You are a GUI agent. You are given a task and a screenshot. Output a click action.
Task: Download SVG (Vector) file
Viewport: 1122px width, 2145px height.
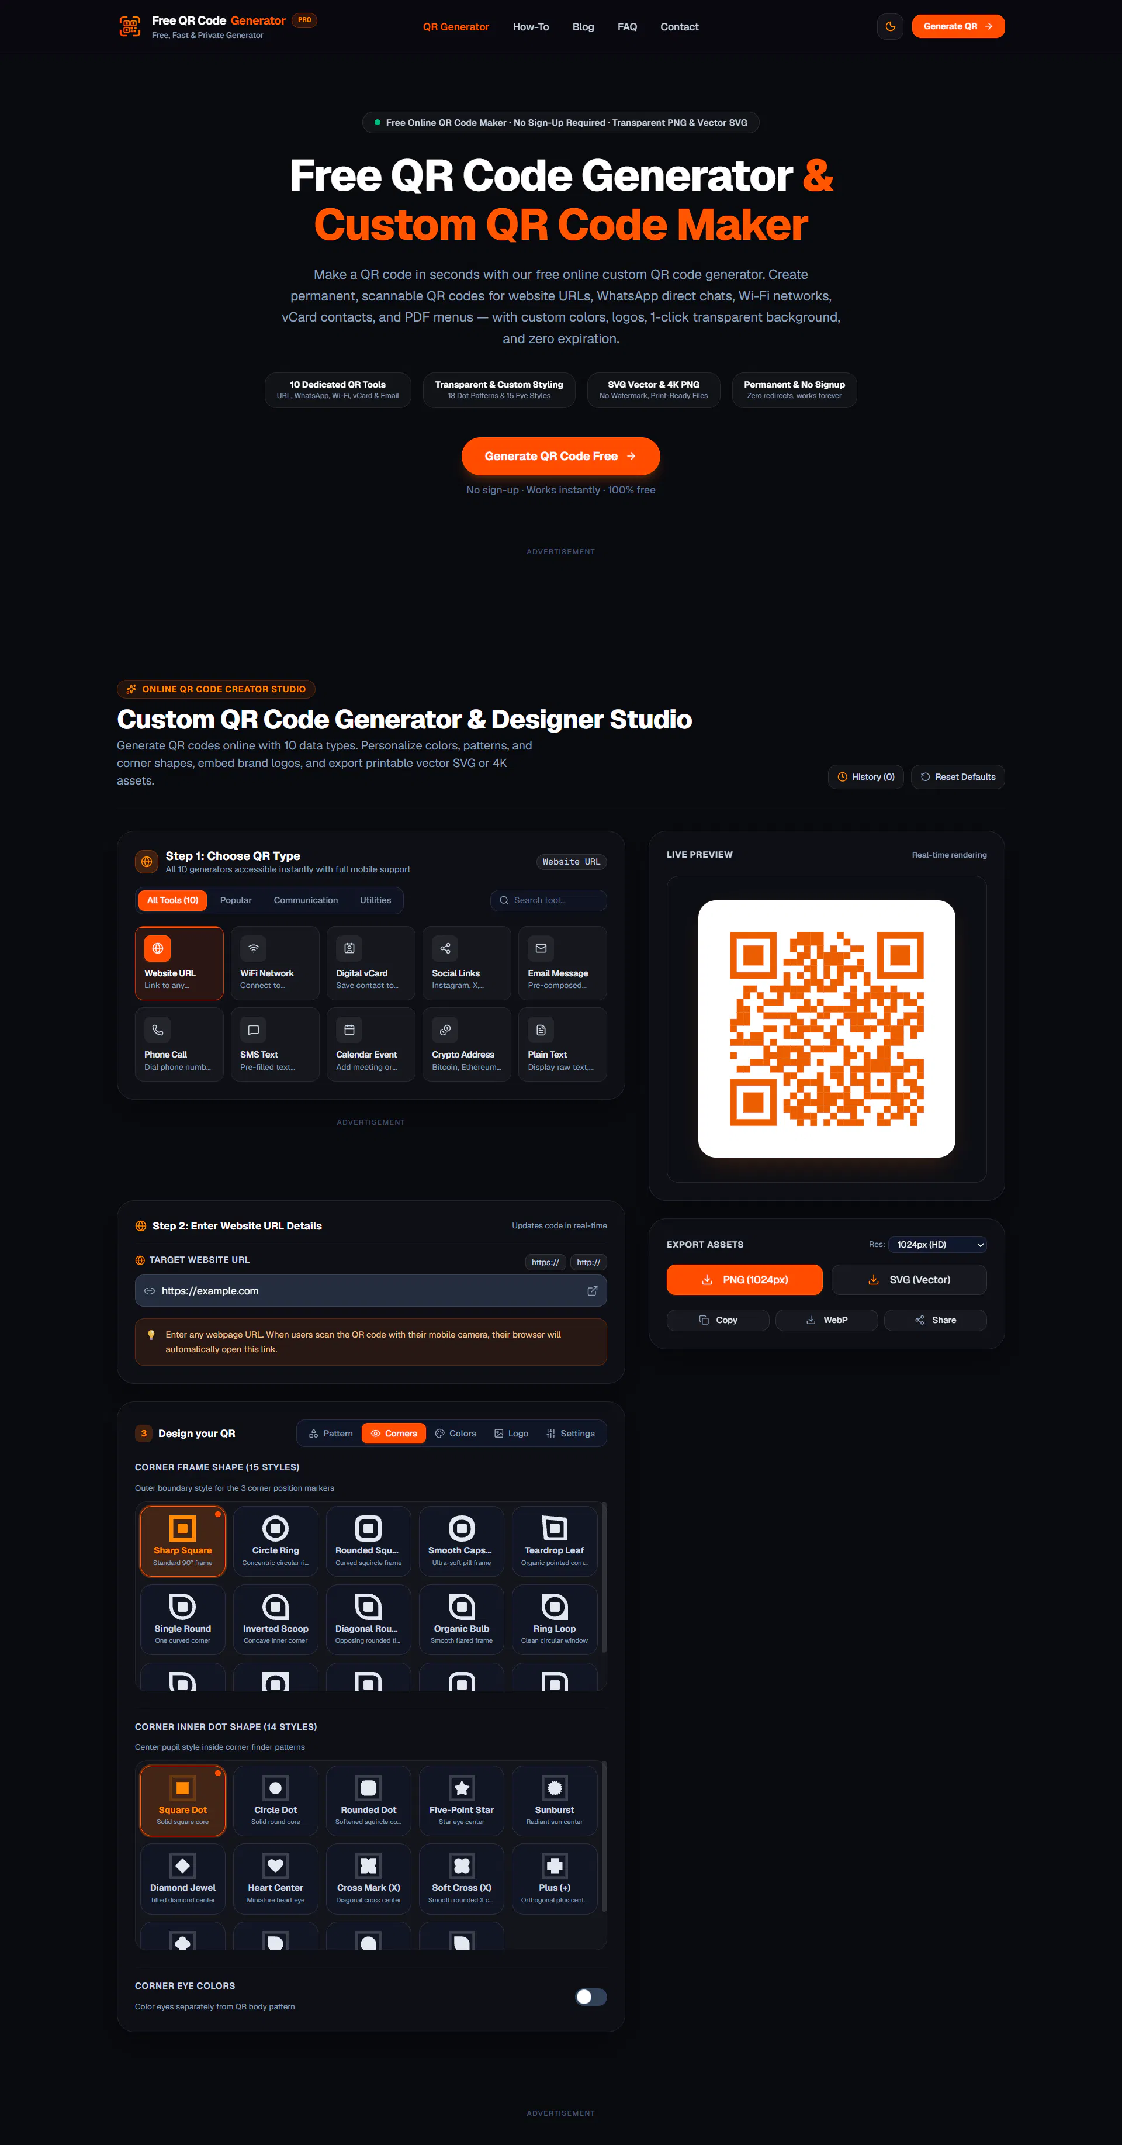coord(909,1279)
